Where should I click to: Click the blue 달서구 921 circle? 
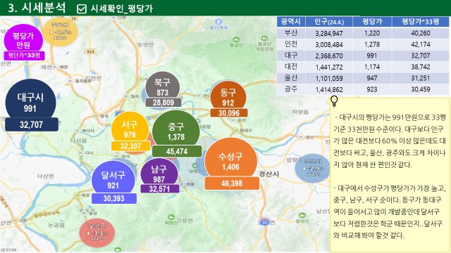click(x=113, y=180)
